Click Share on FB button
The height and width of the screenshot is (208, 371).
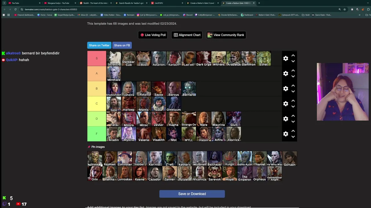(122, 45)
